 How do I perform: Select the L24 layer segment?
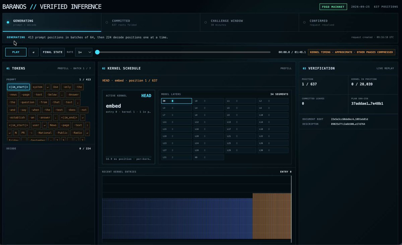pyautogui.click(x=209, y=143)
